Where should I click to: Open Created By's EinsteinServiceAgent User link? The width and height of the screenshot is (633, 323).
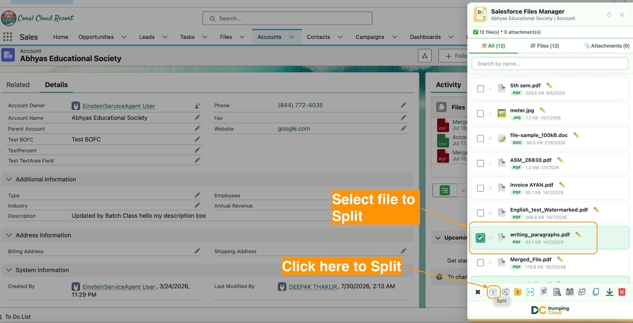119,287
